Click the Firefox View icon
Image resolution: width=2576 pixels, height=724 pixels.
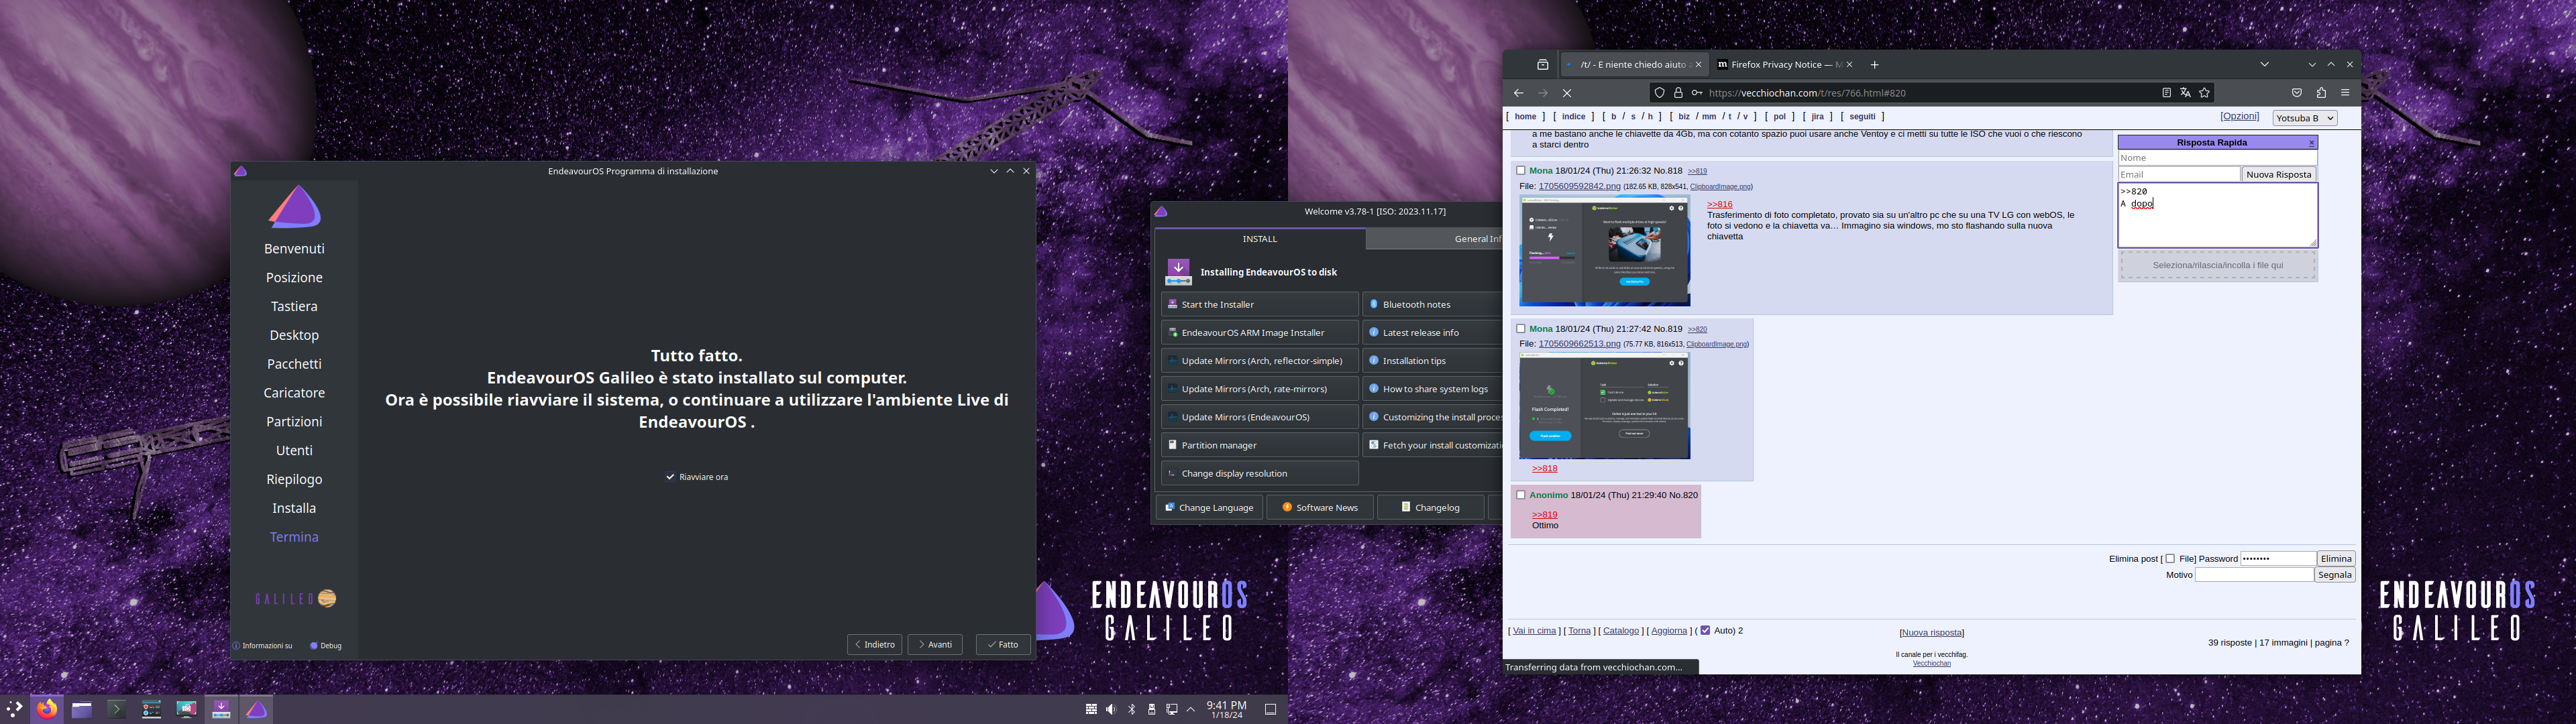point(1543,65)
